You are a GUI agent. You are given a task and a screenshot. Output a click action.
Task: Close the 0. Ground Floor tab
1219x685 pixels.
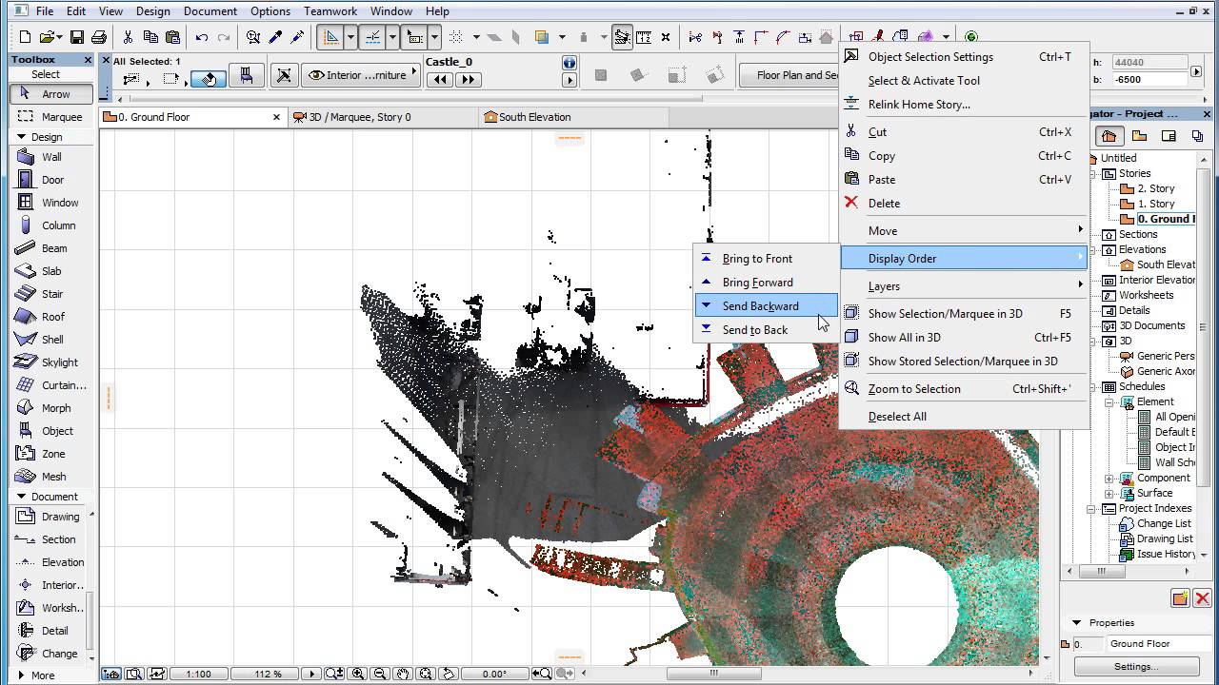click(x=277, y=117)
